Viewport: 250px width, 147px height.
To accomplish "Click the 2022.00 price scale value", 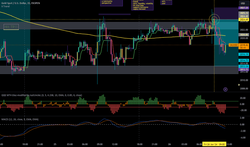I will pyautogui.click(x=244, y=30).
